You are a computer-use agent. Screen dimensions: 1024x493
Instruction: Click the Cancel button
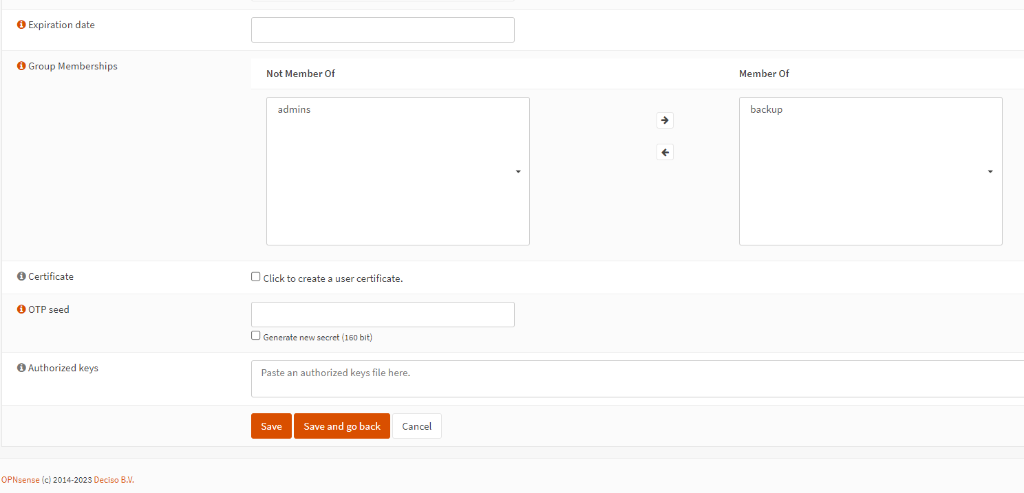(x=416, y=426)
